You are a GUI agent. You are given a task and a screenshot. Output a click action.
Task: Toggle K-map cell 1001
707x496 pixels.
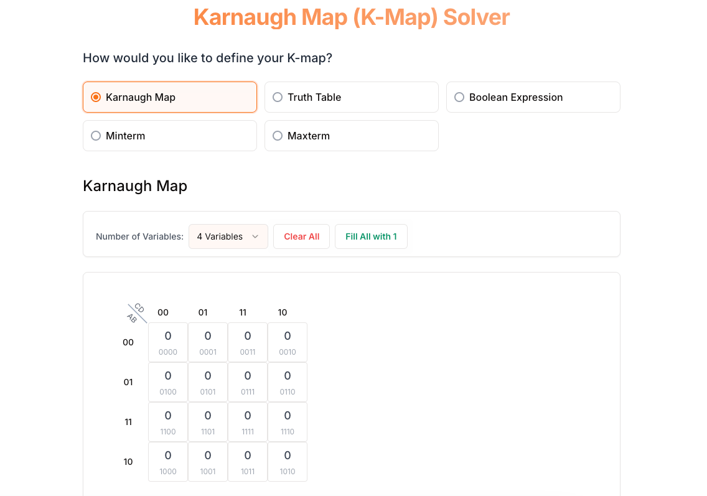[x=208, y=462]
